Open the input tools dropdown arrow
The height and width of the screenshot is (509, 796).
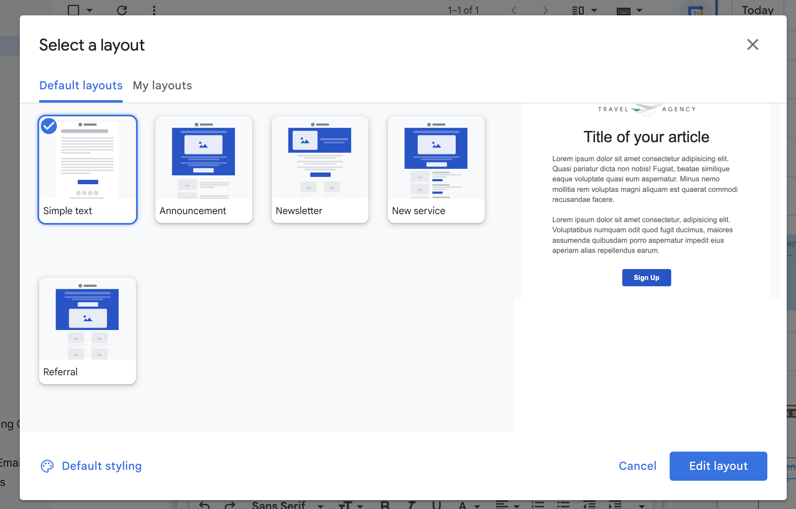pos(639,10)
